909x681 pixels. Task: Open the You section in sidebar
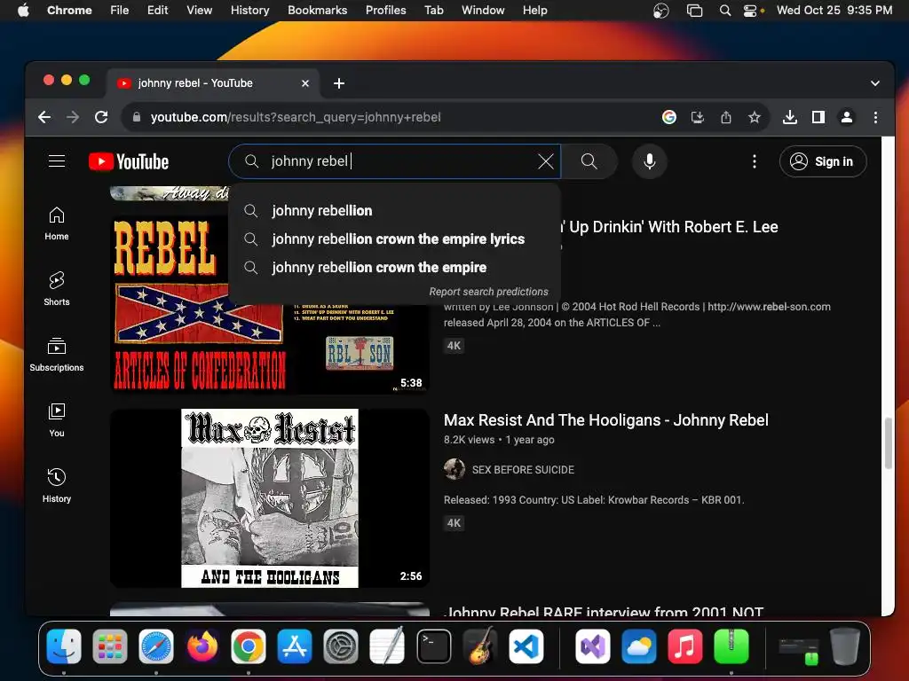(57, 419)
